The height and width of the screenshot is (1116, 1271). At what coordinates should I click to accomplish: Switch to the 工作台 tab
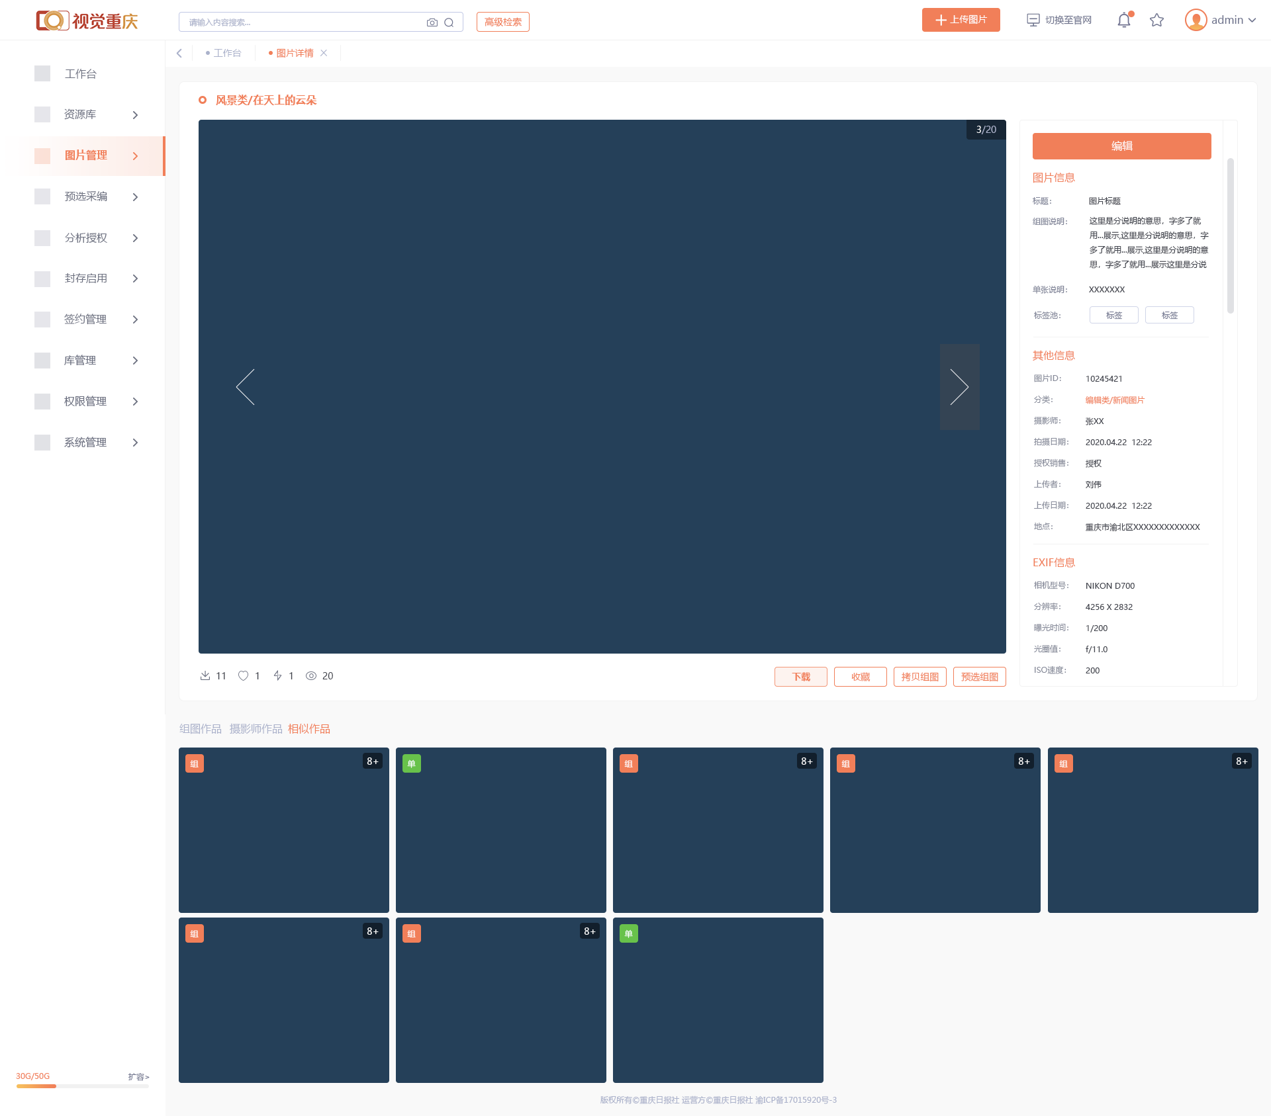tap(224, 53)
